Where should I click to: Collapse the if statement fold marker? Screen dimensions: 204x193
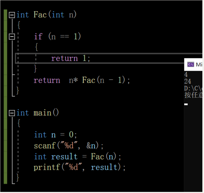point(12,37)
